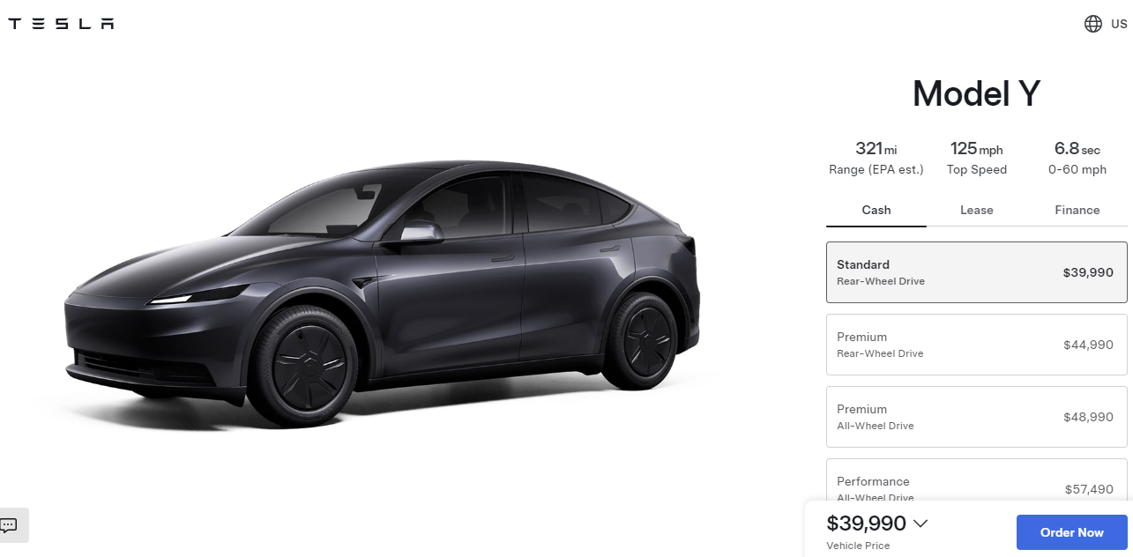
Task: Click the Tesla logo
Action: click(61, 24)
